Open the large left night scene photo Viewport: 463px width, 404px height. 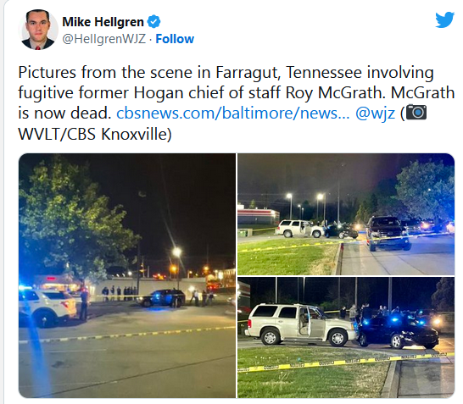click(x=127, y=275)
